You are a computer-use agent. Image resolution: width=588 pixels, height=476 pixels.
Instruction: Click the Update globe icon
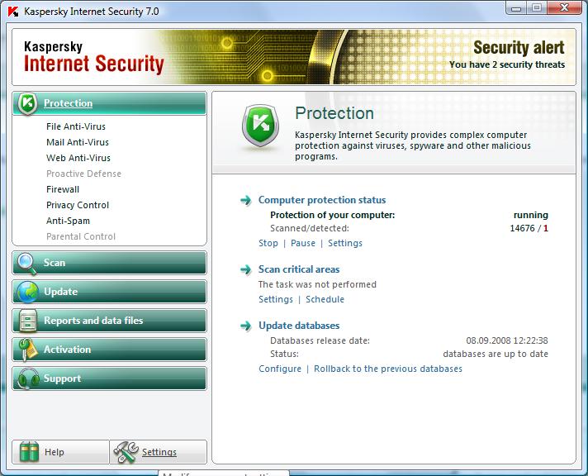point(28,292)
